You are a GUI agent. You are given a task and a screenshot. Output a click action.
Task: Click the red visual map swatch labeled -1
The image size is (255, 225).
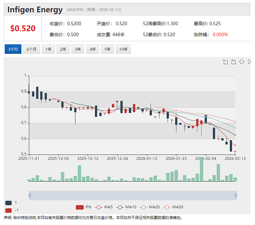pos(8,210)
